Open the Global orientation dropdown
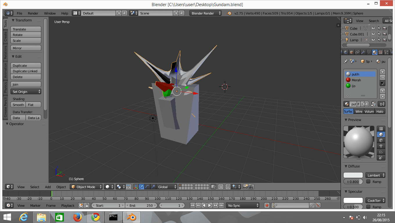 pyautogui.click(x=167, y=187)
